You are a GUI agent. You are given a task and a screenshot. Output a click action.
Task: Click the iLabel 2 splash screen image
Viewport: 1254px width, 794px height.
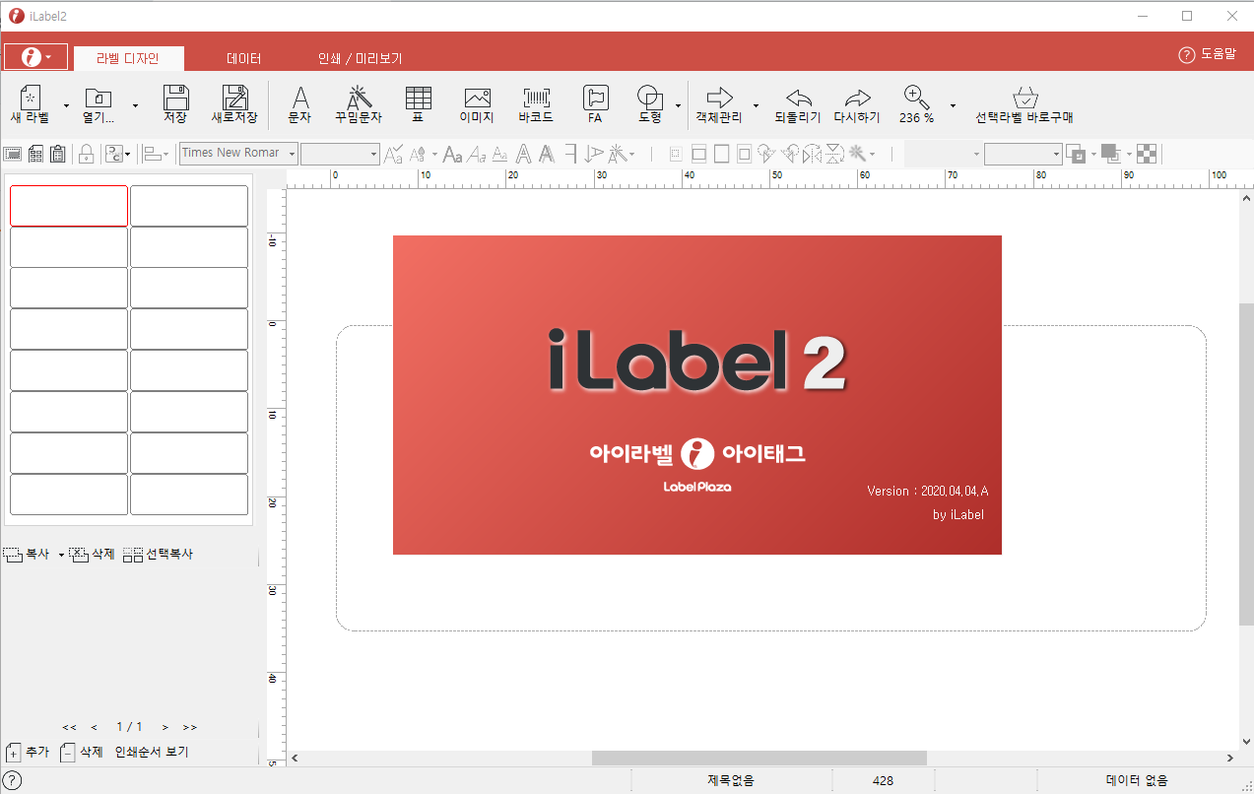point(697,395)
